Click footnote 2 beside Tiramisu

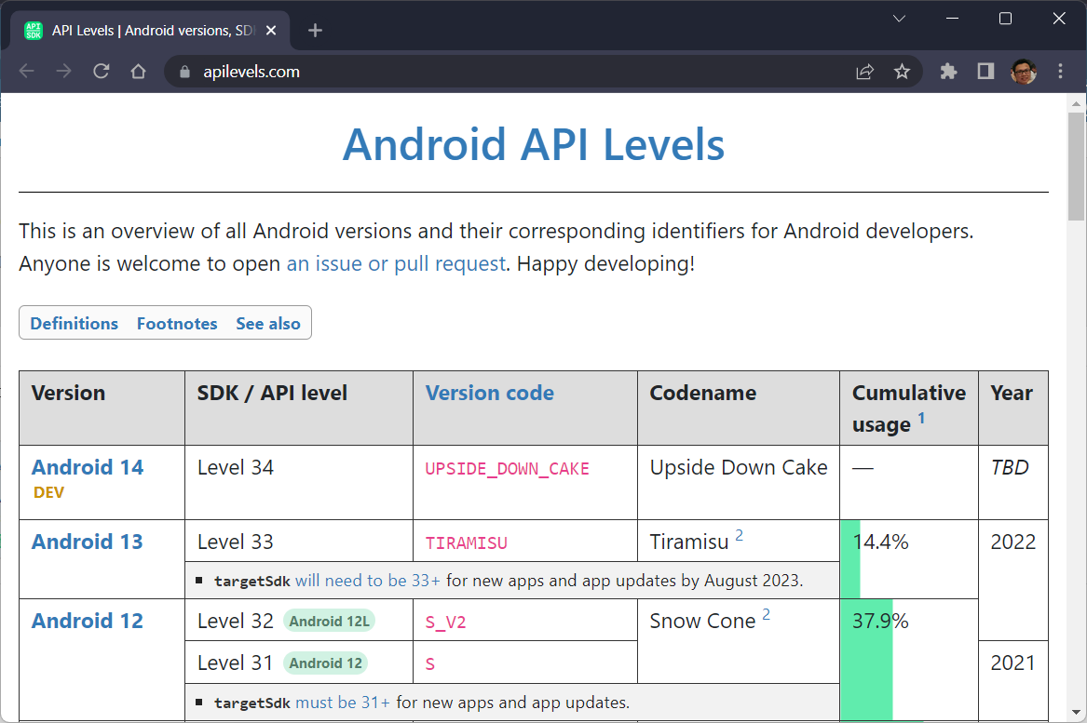[x=739, y=535]
